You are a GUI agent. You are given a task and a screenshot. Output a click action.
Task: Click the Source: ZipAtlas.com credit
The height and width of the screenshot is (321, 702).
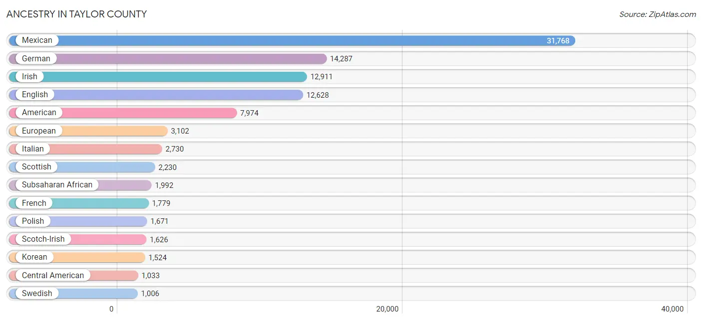658,14
